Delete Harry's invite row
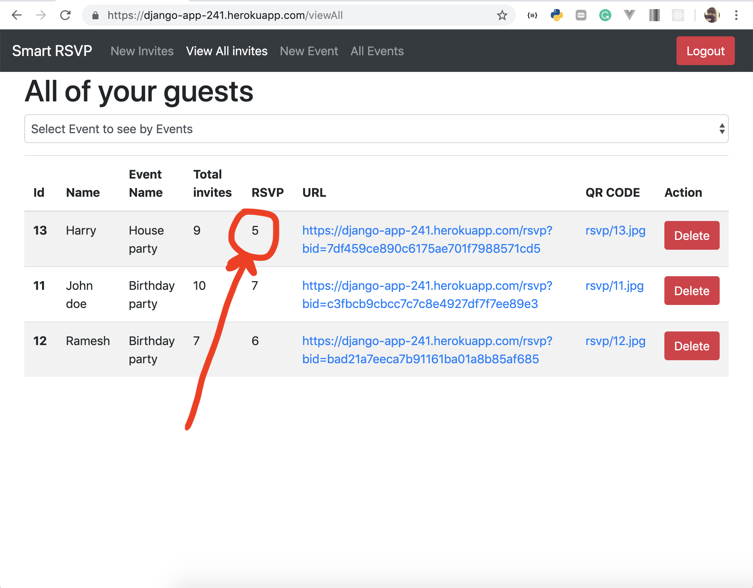The width and height of the screenshot is (753, 588). coord(692,236)
